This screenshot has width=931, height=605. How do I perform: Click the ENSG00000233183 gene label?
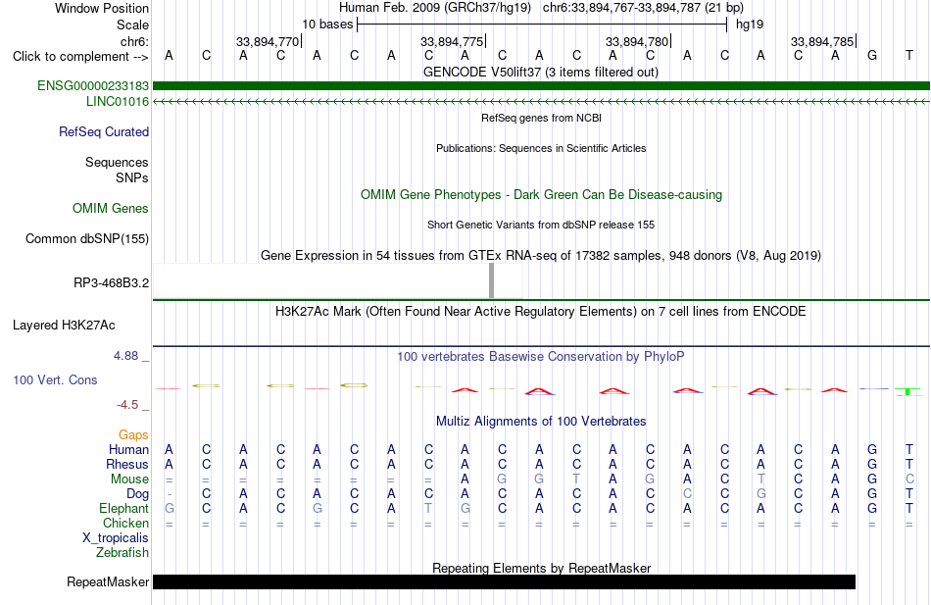point(93,85)
